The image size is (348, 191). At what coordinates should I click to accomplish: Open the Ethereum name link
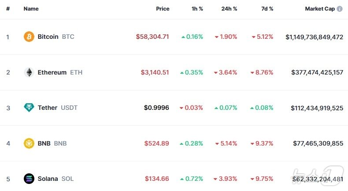[52, 72]
